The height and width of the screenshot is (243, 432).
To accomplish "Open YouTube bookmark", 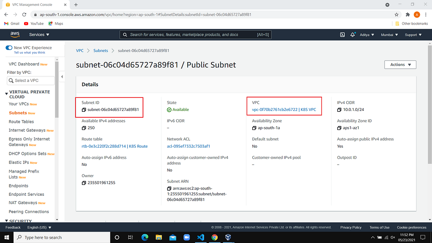I will click(34, 24).
